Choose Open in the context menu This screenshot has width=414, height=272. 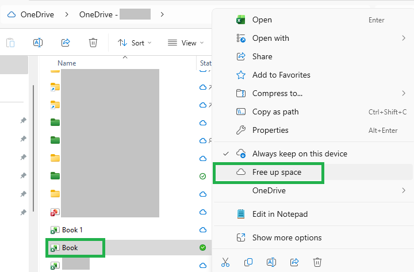[x=313, y=20]
